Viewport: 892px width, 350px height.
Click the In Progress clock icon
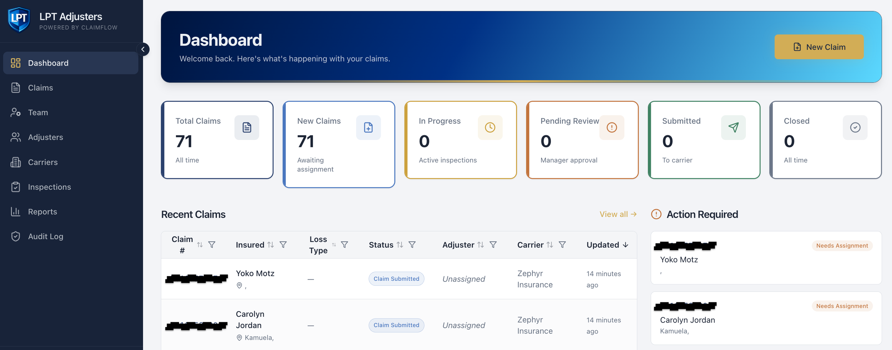click(490, 127)
